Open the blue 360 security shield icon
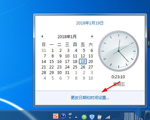 pyautogui.click(x=92, y=117)
